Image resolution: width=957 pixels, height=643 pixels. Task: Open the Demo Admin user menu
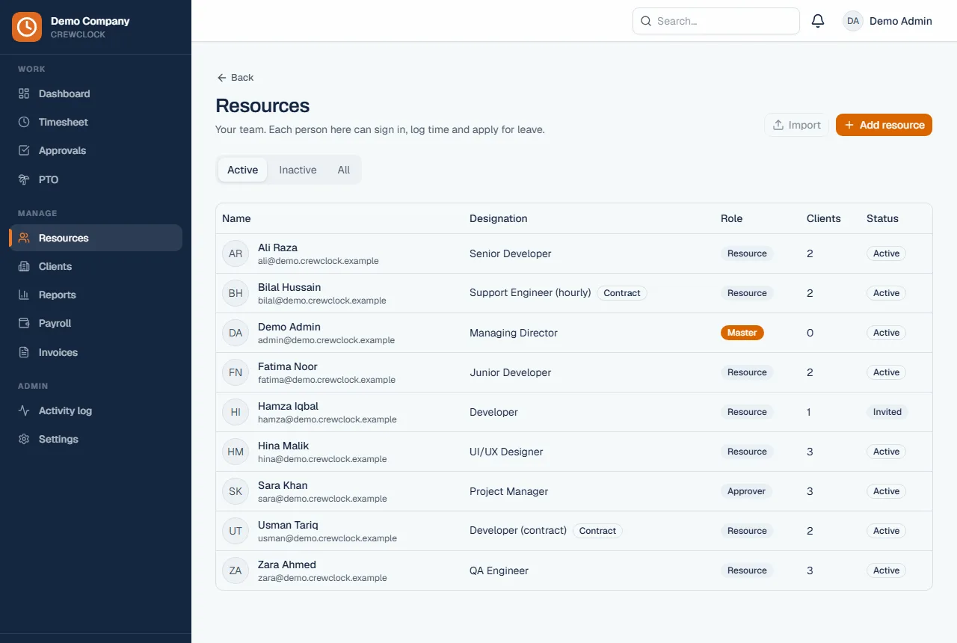(887, 21)
